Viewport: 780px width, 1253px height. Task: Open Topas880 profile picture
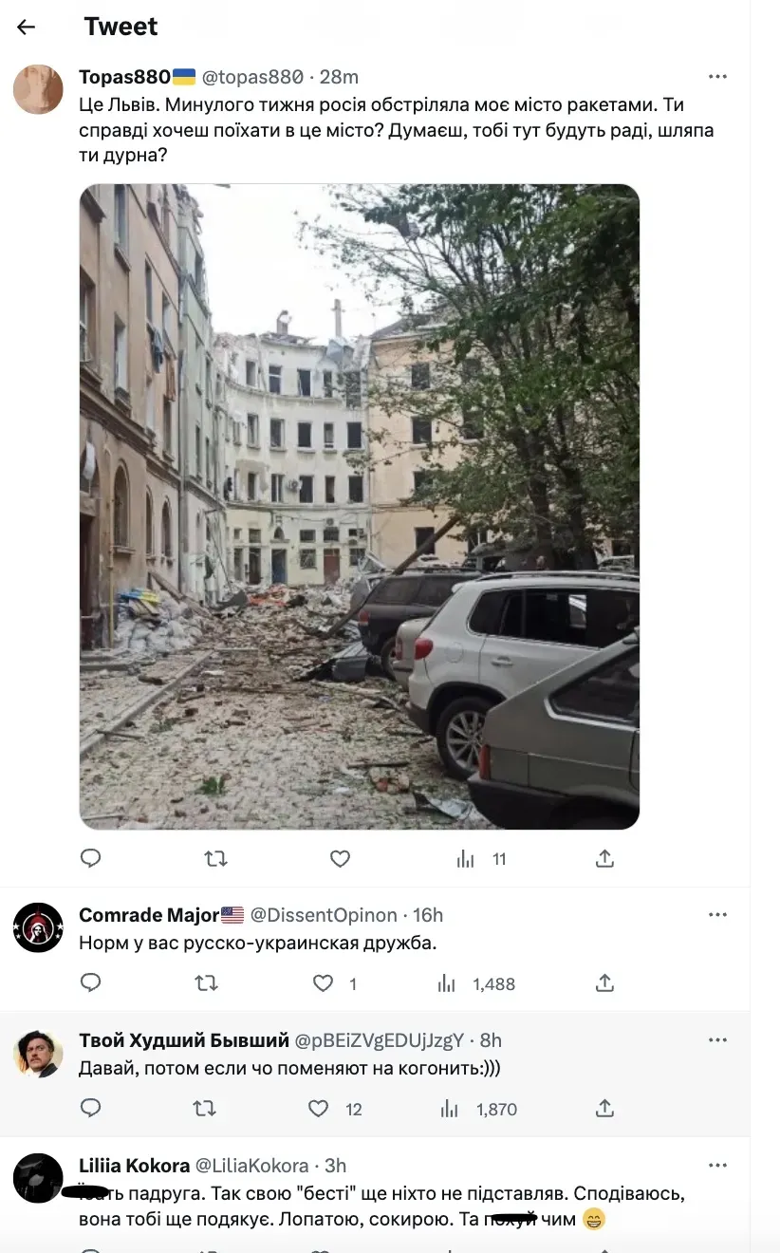[38, 90]
